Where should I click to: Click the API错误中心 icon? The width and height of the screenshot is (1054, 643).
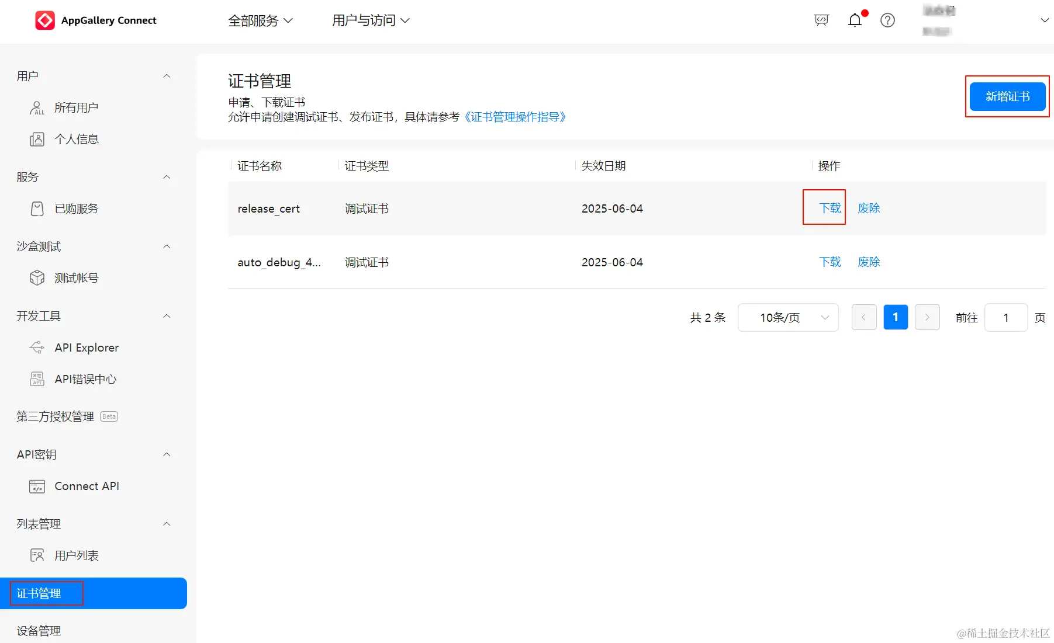coord(37,379)
